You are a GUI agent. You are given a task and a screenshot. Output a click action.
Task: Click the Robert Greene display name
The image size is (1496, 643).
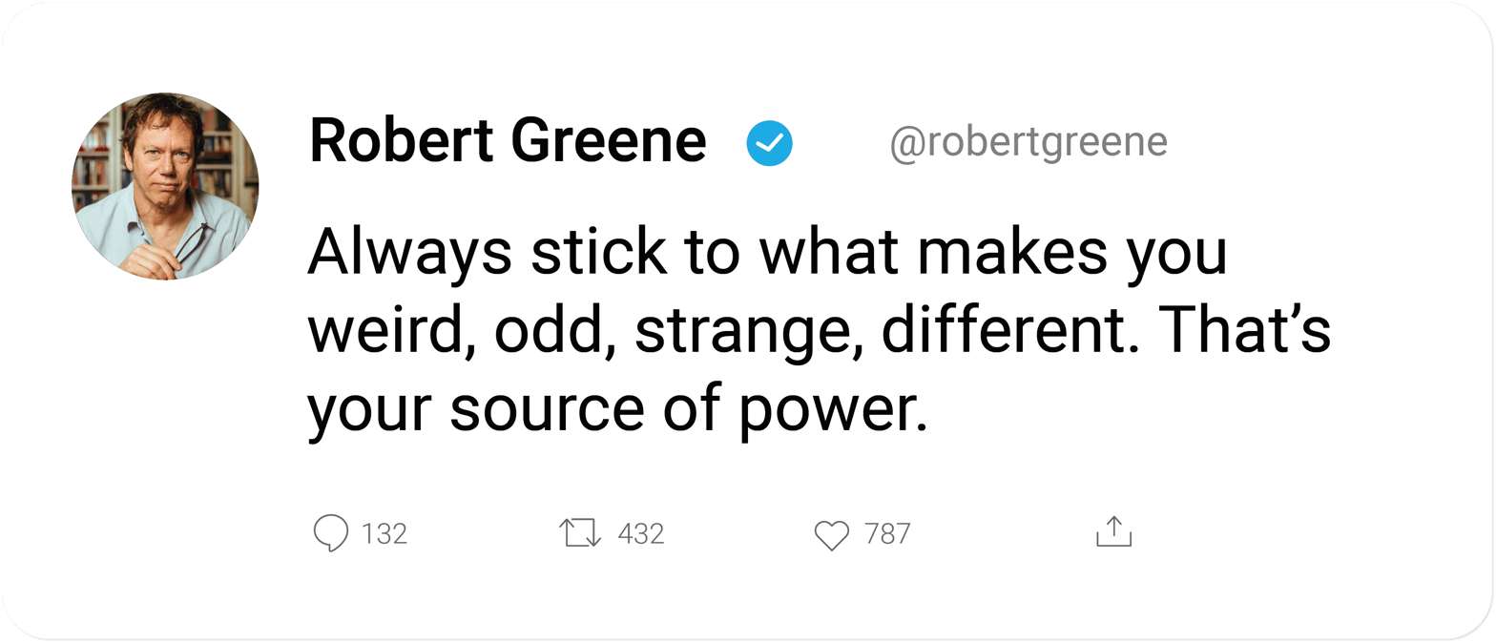(508, 142)
